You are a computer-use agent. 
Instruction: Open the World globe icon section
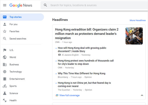tap(5, 57)
